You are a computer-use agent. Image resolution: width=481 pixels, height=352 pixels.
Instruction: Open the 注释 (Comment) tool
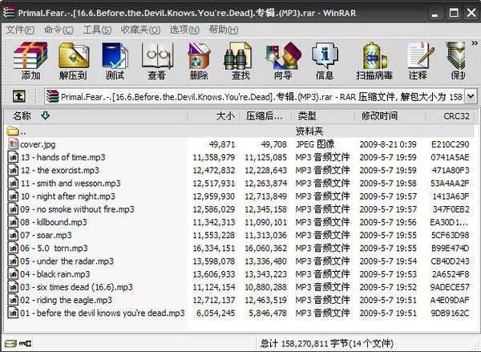[x=419, y=61]
